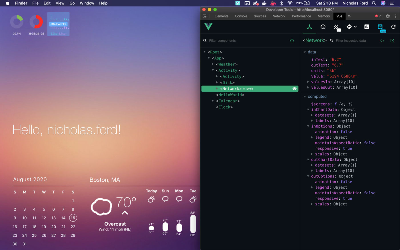Show more DevTools tabs with double chevron
The width and height of the screenshot is (400, 250).
[349, 16]
